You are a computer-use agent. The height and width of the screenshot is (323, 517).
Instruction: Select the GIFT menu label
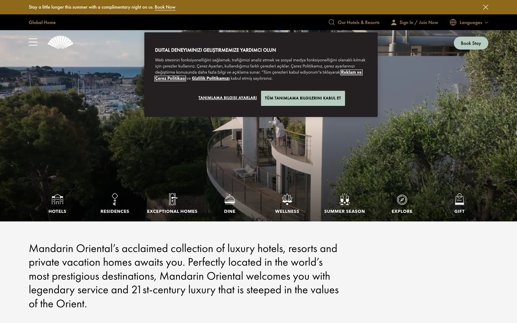click(460, 211)
